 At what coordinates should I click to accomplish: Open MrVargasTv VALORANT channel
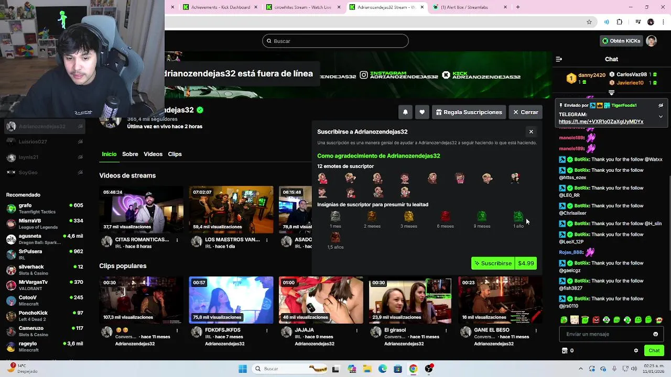tap(45, 285)
